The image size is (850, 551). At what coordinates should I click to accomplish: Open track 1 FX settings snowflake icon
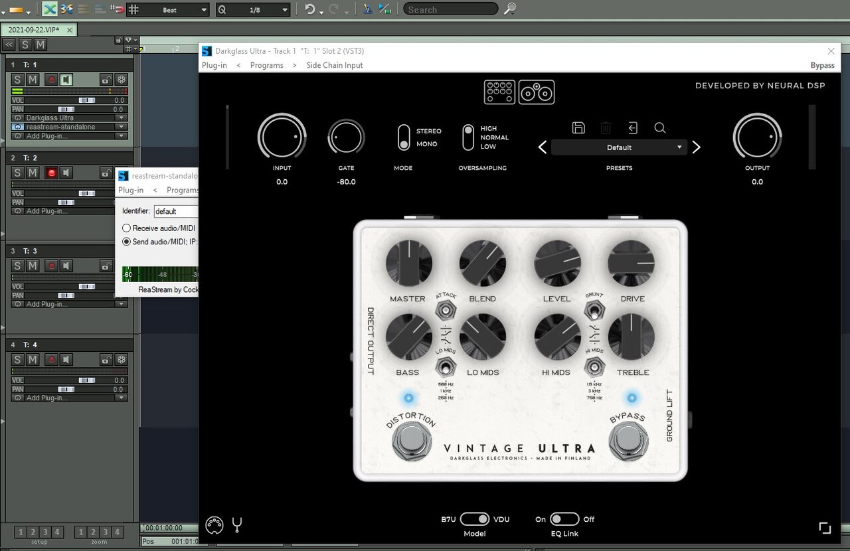click(x=122, y=80)
